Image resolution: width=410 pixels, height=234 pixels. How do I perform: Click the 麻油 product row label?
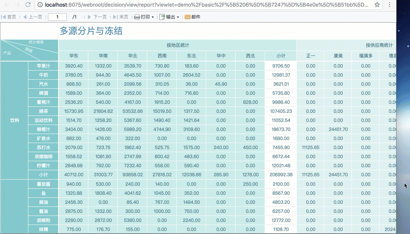tap(43, 202)
